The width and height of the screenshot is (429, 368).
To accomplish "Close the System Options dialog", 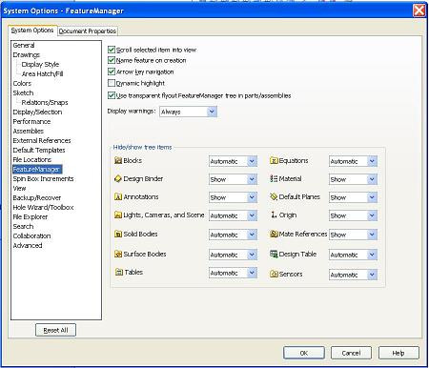I will tap(419, 10).
